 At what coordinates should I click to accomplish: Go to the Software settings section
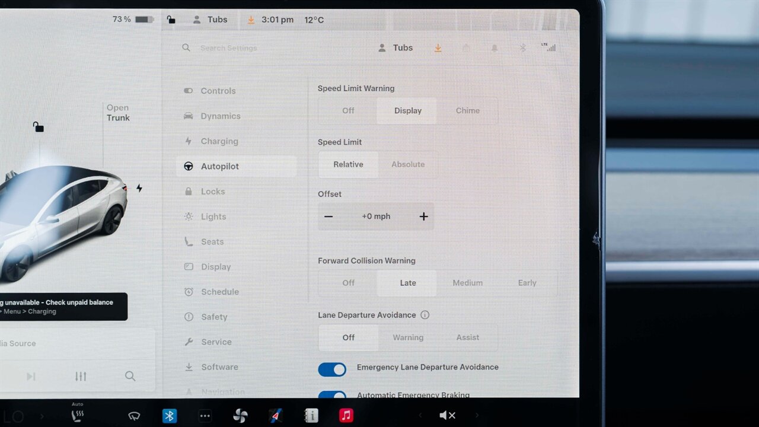(219, 367)
